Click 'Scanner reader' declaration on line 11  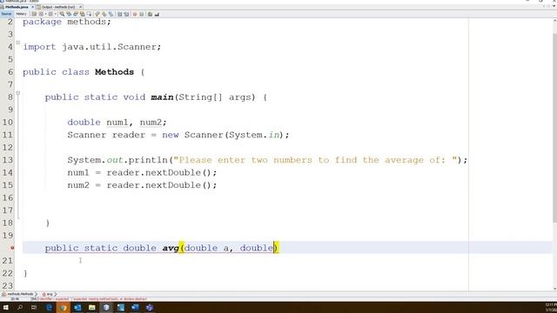(x=106, y=135)
